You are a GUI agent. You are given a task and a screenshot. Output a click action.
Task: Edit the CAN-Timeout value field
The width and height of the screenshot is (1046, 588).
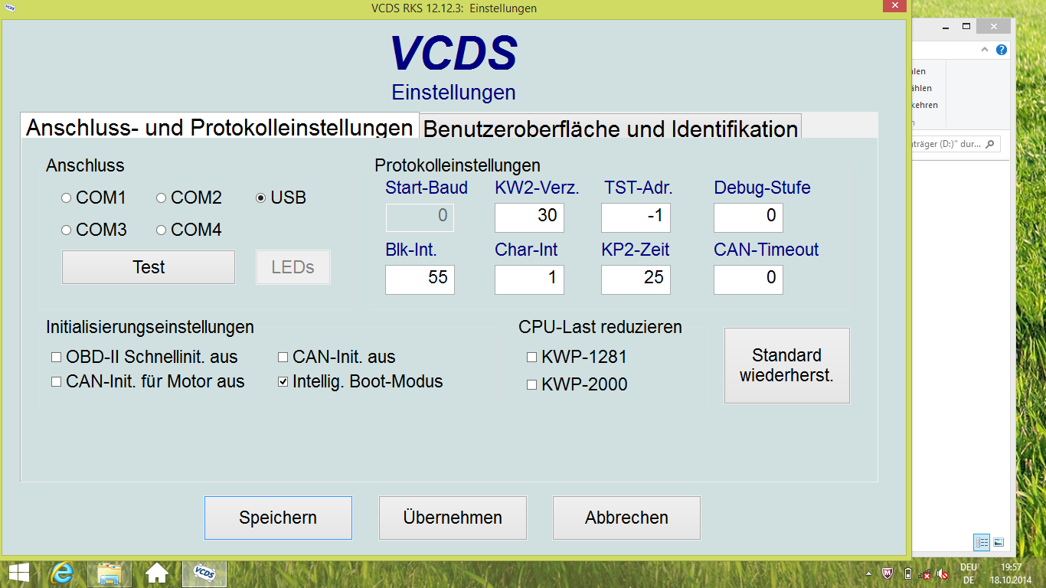(748, 279)
